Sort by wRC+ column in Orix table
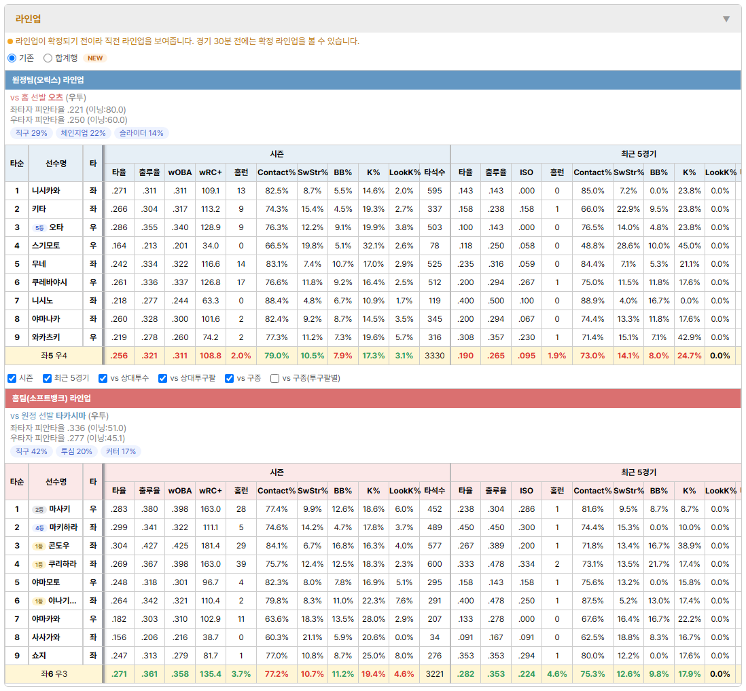The height and width of the screenshot is (691, 746). [211, 172]
